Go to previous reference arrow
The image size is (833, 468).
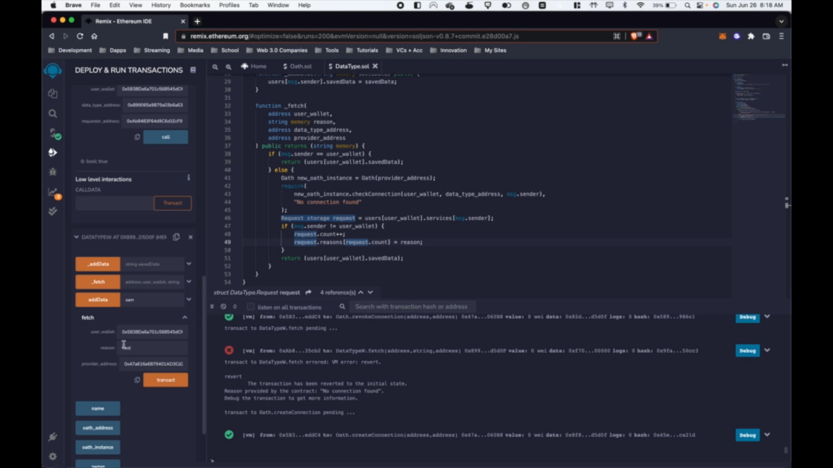[361, 292]
